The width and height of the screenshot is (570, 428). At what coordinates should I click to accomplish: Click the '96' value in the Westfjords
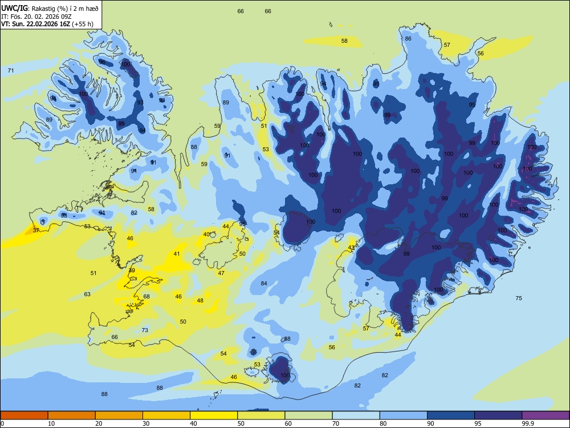102,62
